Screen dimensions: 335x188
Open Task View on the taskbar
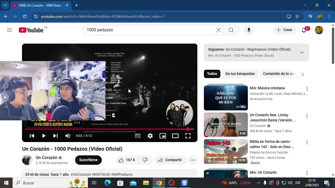(94, 183)
